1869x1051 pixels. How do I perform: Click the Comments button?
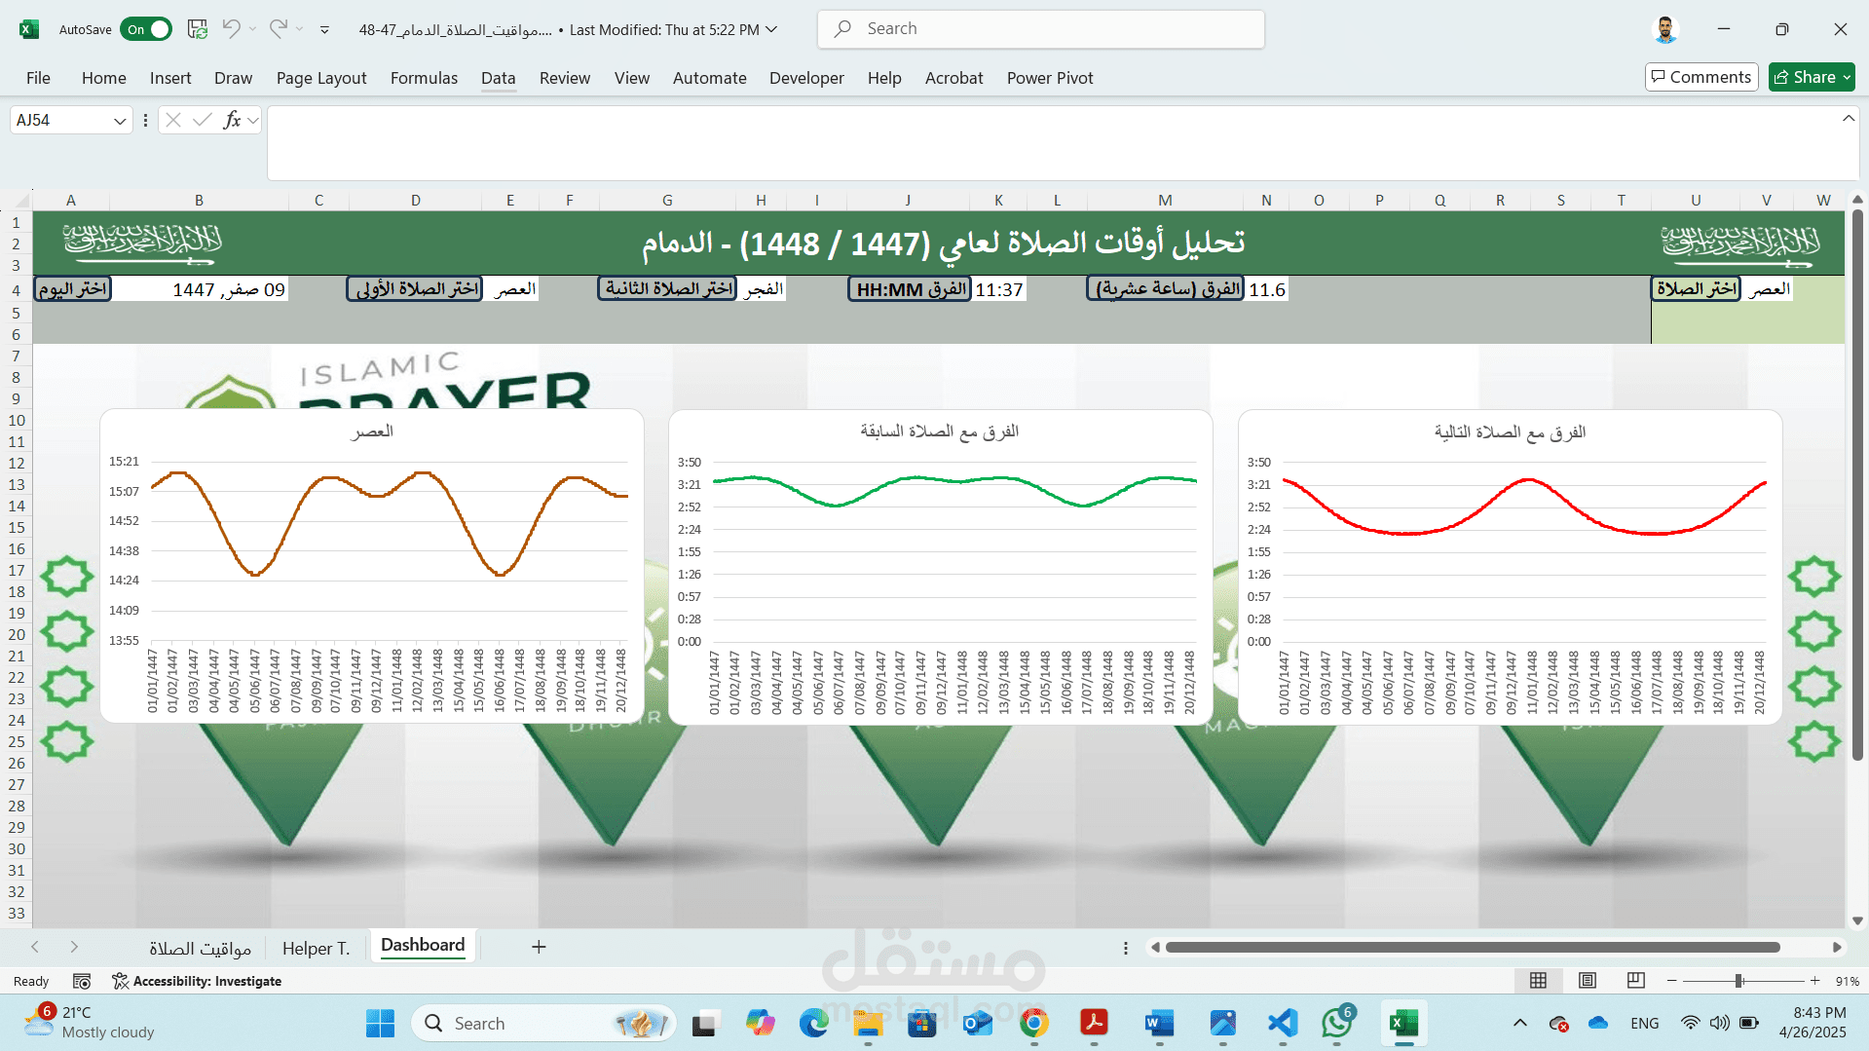(1701, 77)
